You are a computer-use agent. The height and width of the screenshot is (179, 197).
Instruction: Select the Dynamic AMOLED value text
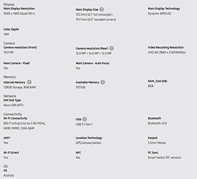pyautogui.click(x=160, y=13)
